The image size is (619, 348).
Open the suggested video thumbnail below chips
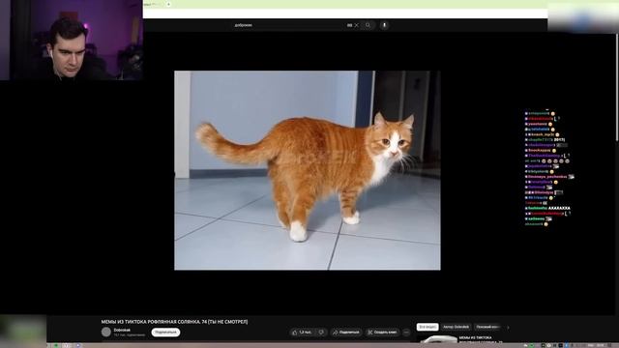pyautogui.click(x=437, y=339)
